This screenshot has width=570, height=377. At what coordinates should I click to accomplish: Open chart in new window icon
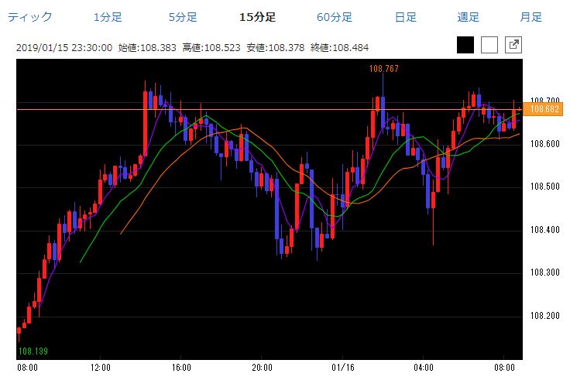point(513,45)
